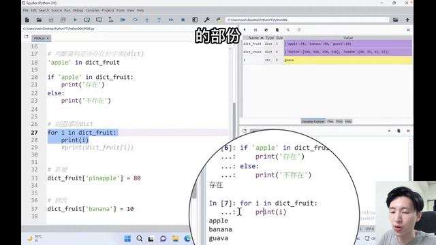Screen dimensions: 436x245
Task: Sort variables by the Size column
Action: [279, 37]
